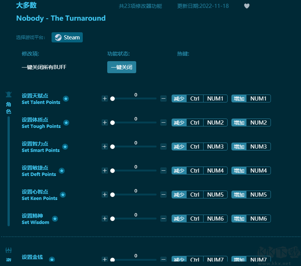Click 增加 NUM1 to increase talent points
301x266 pixels.
251,98
